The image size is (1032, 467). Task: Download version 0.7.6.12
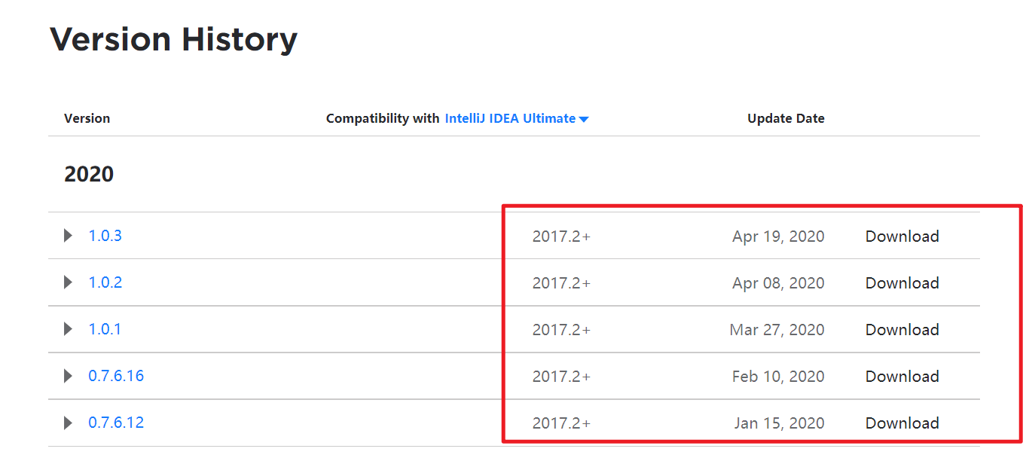[902, 423]
